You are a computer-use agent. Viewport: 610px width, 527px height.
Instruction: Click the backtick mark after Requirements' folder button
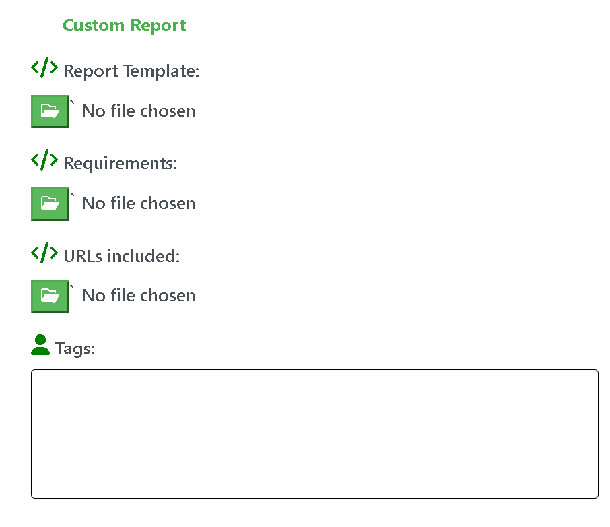[73, 195]
